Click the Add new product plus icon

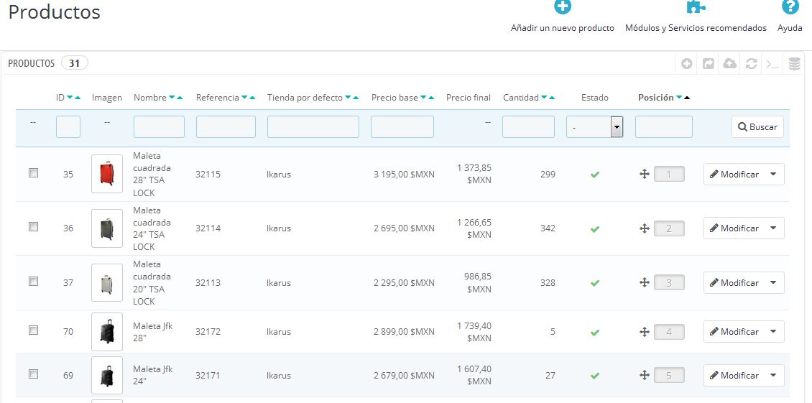click(563, 6)
